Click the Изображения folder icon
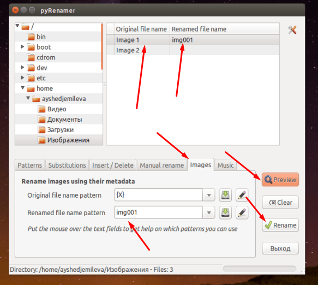Screen dimensions: 318x285 click(x=41, y=140)
